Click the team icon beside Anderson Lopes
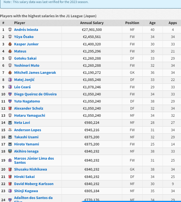The height and width of the screenshot is (202, 181). (10, 130)
